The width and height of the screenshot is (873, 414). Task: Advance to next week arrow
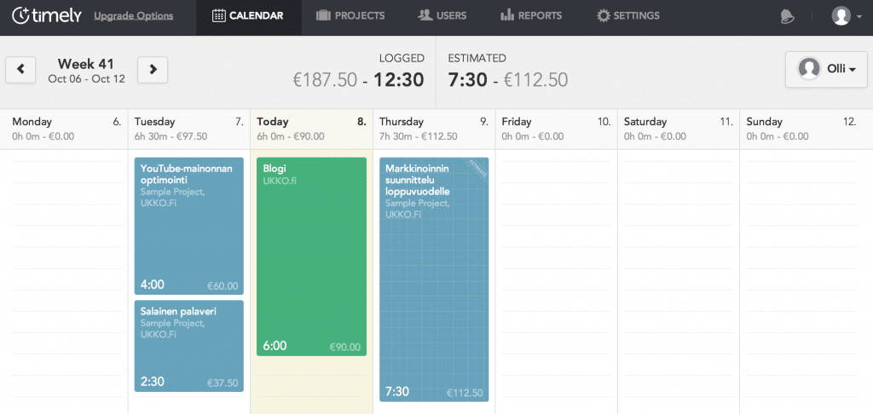click(153, 70)
